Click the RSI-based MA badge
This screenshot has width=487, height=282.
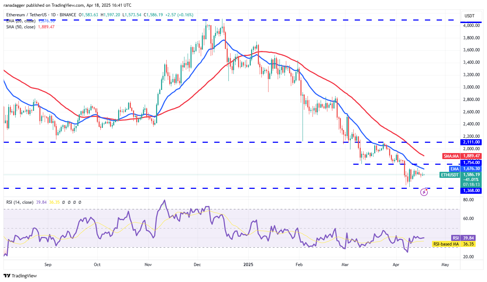[447, 244]
